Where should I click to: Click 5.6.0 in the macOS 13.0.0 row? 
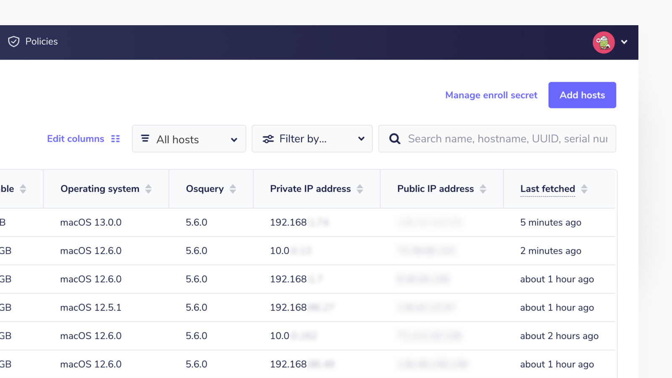coord(197,223)
